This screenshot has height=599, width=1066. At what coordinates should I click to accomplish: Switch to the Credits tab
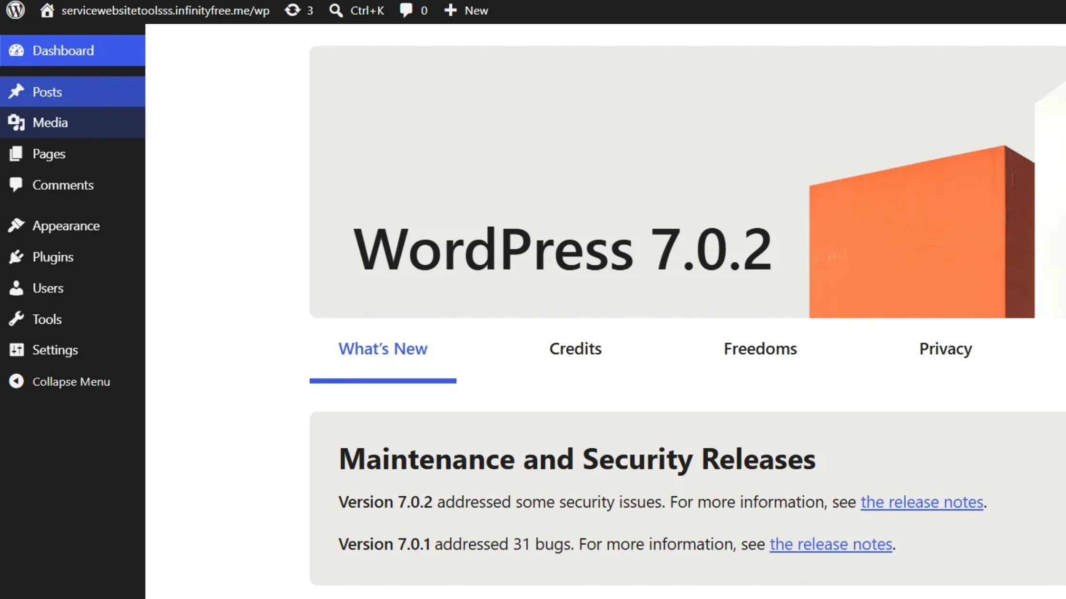tap(575, 349)
